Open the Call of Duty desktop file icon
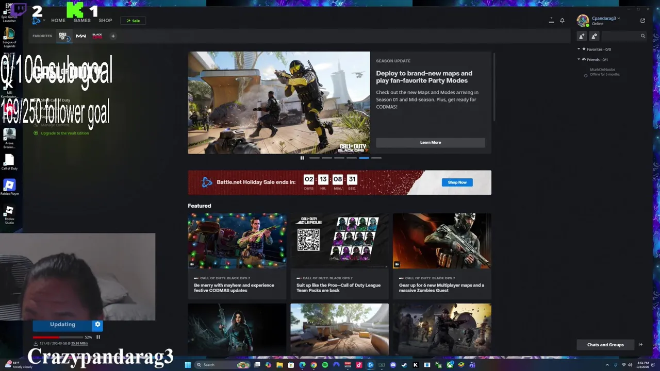 pos(9,162)
